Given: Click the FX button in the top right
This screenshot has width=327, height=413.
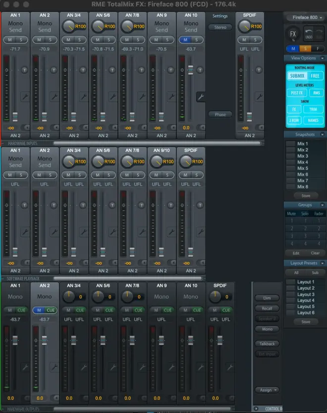Looking at the screenshot, I should [x=293, y=35].
